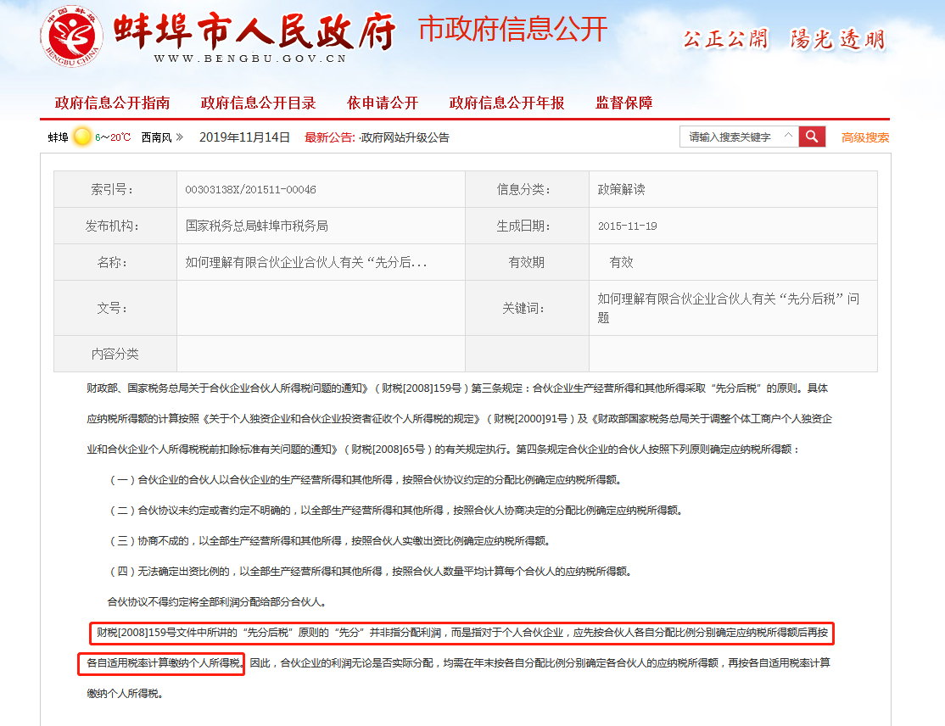
Task: Click the 有效期 label cell
Action: 527,262
